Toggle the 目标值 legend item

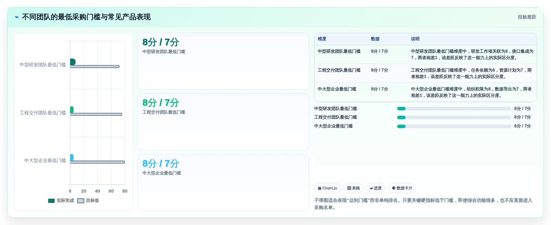(88, 201)
